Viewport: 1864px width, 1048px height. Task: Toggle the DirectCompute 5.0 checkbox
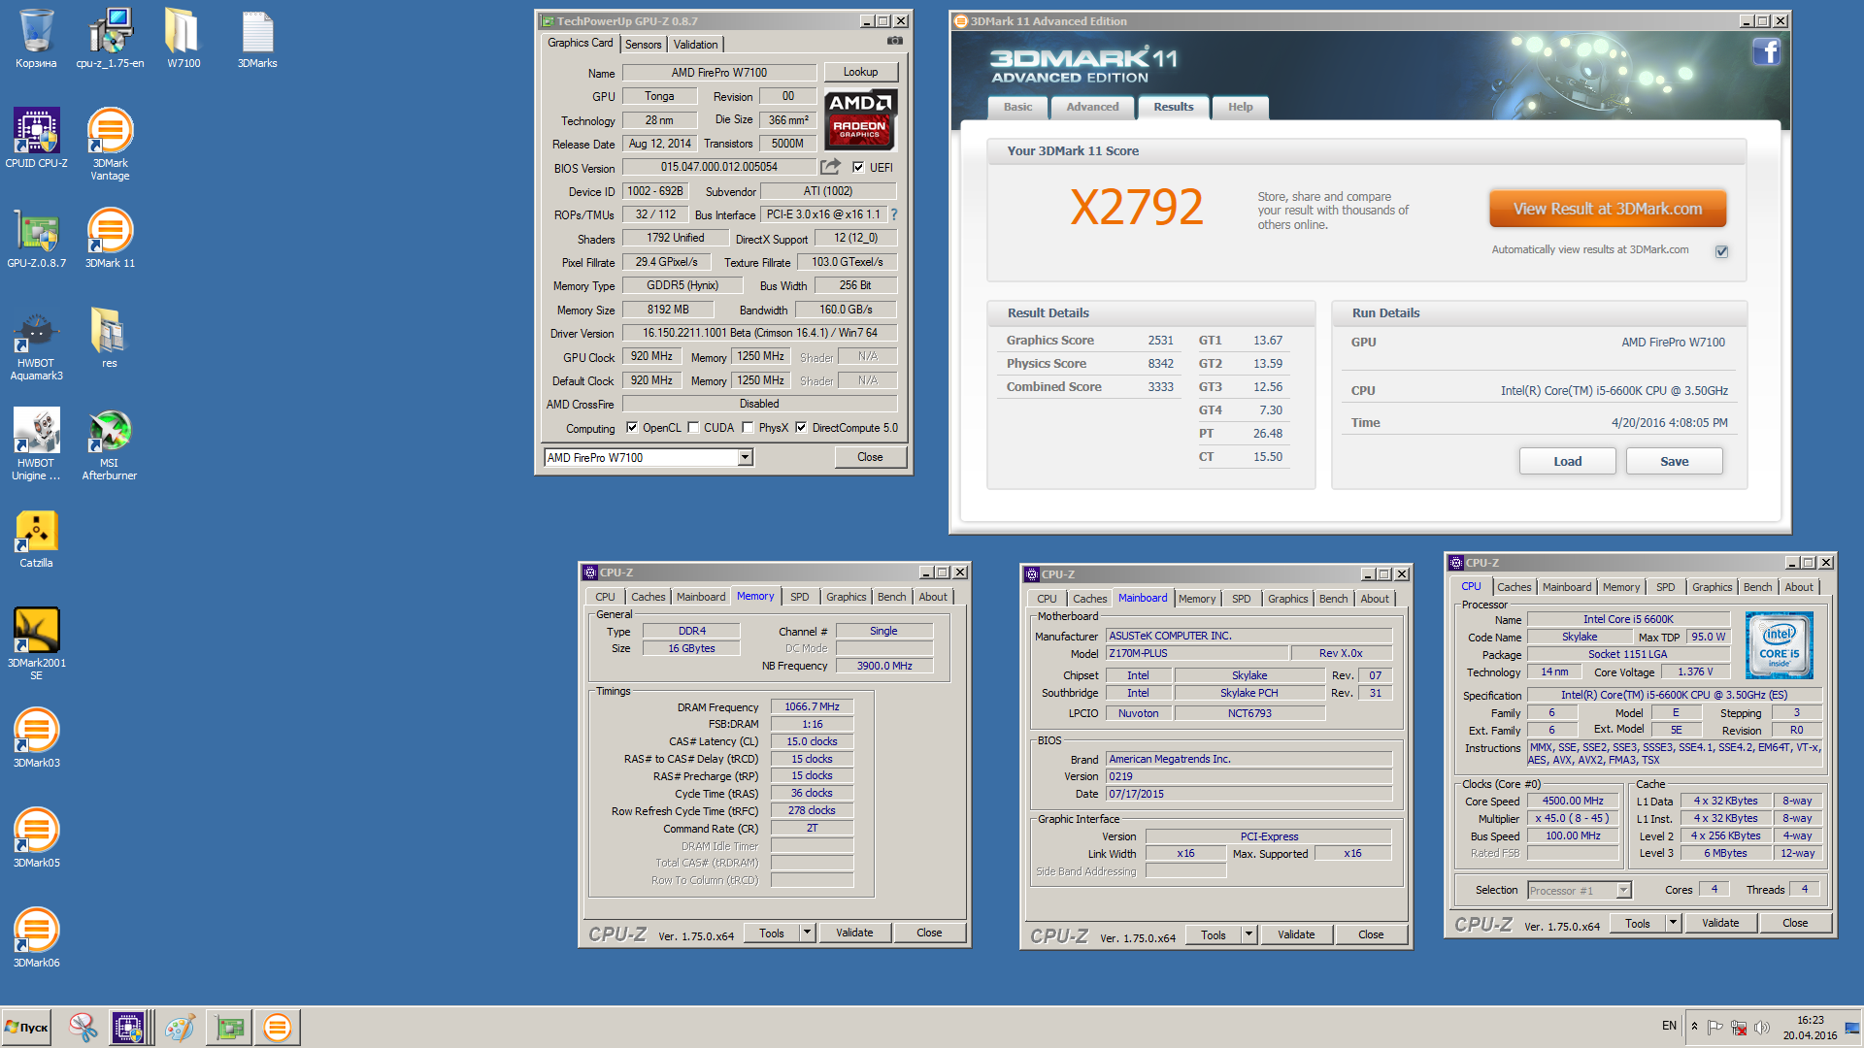pyautogui.click(x=801, y=427)
